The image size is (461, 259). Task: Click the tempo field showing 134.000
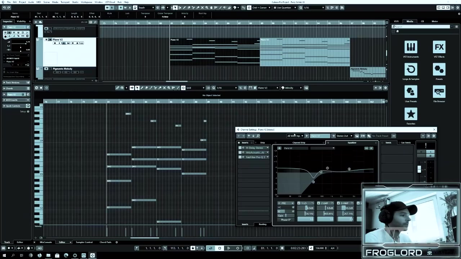pos(319,248)
